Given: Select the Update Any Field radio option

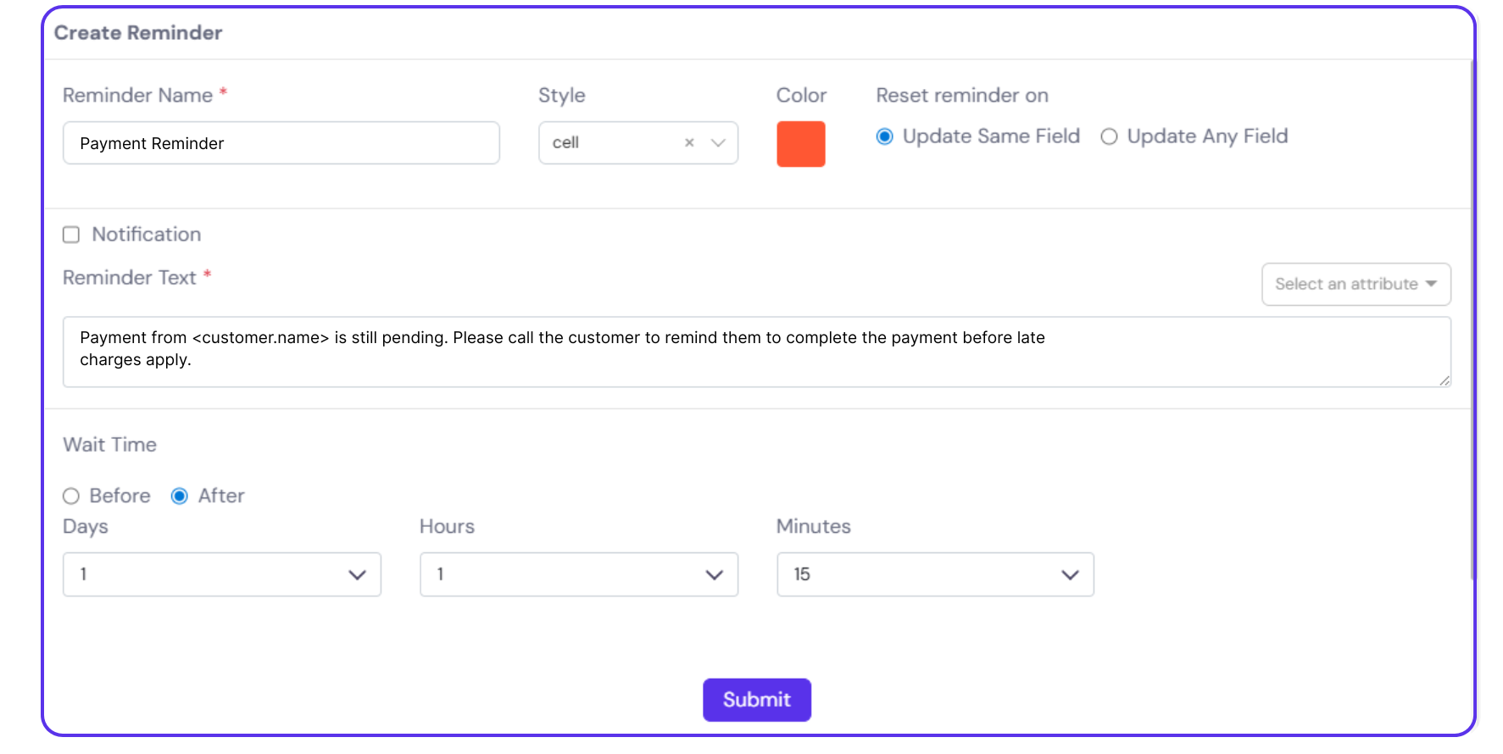Looking at the screenshot, I should (x=1109, y=136).
